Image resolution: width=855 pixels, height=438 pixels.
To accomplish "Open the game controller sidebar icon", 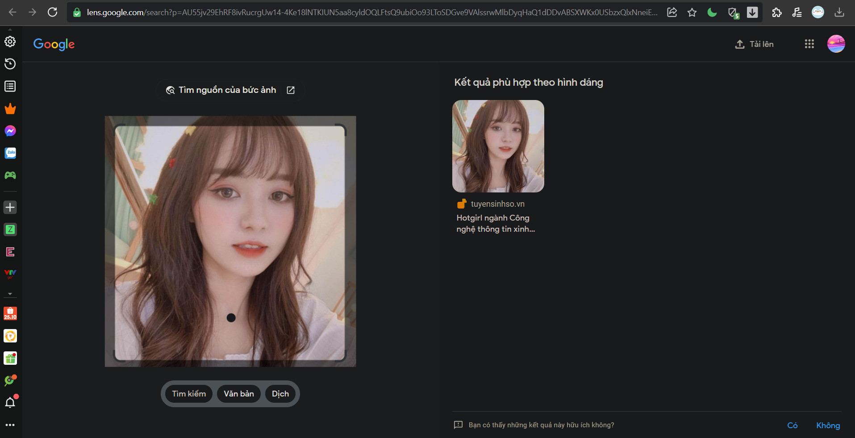I will coord(10,175).
